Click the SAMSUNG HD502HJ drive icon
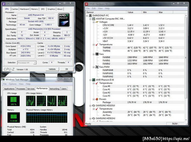 94,118
